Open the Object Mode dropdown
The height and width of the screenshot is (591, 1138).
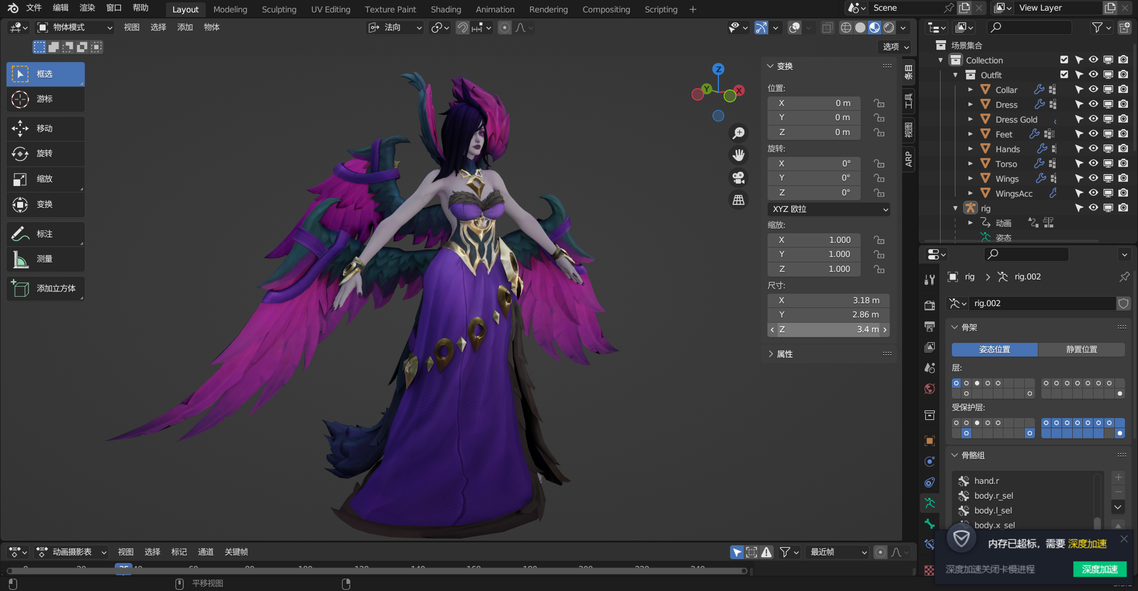point(75,27)
